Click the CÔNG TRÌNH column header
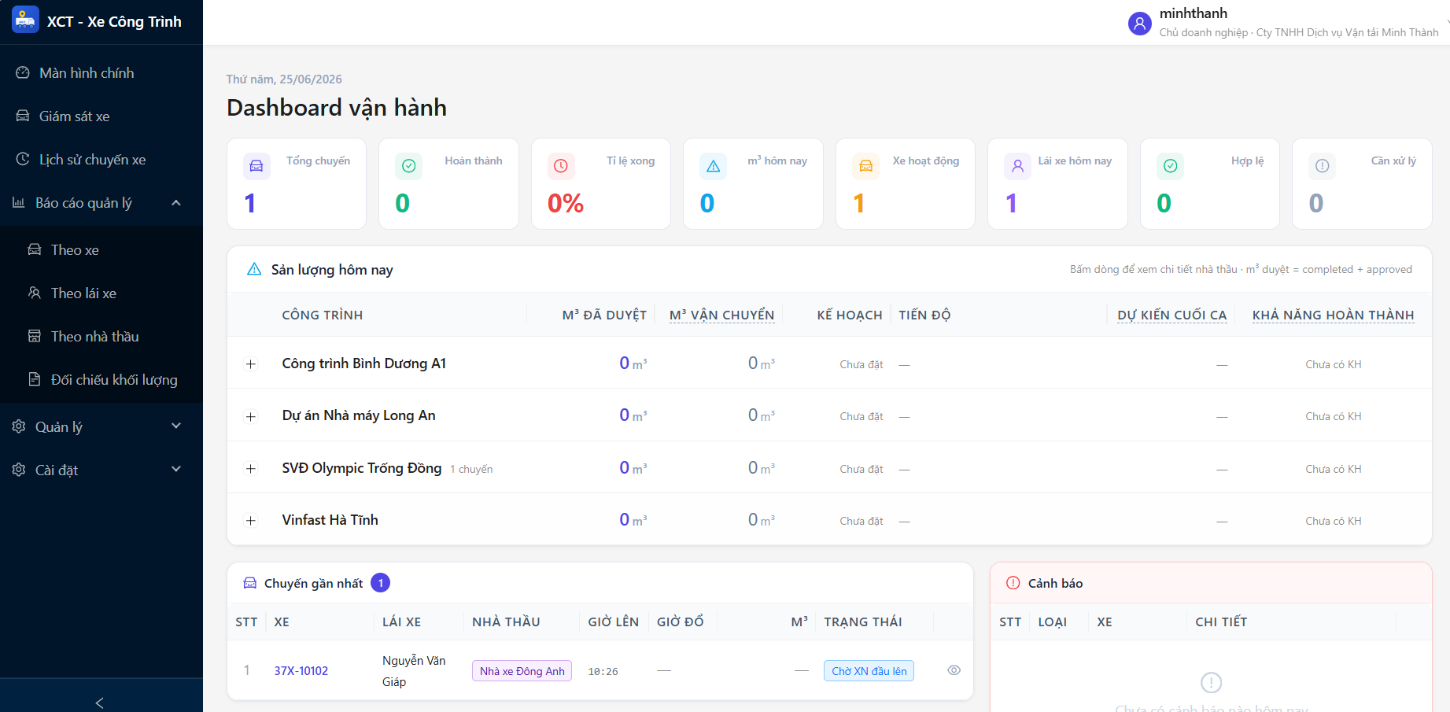Screen dimensions: 1450x712 pos(323,315)
